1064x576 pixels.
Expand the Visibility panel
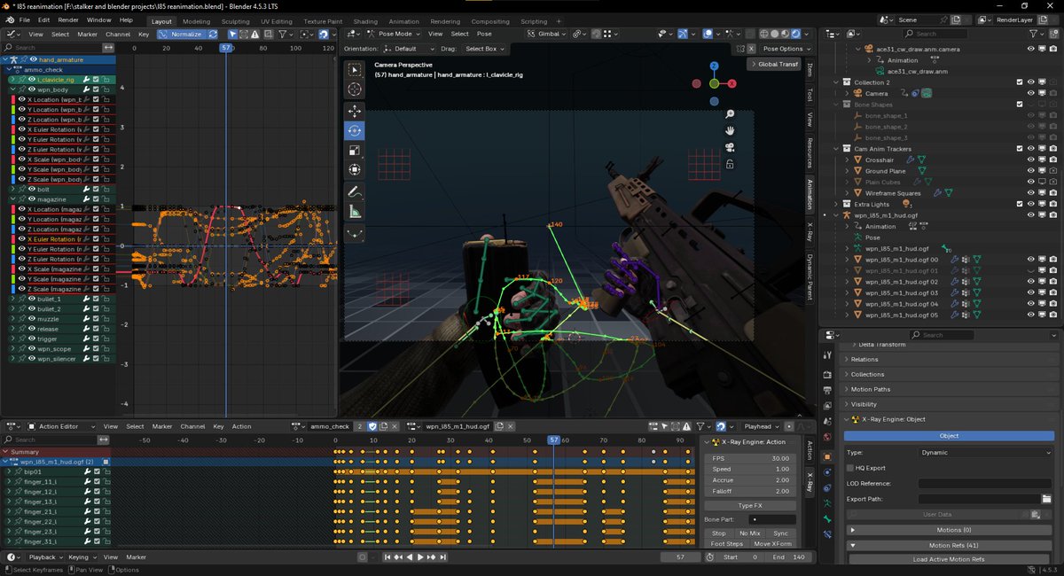tap(948, 404)
